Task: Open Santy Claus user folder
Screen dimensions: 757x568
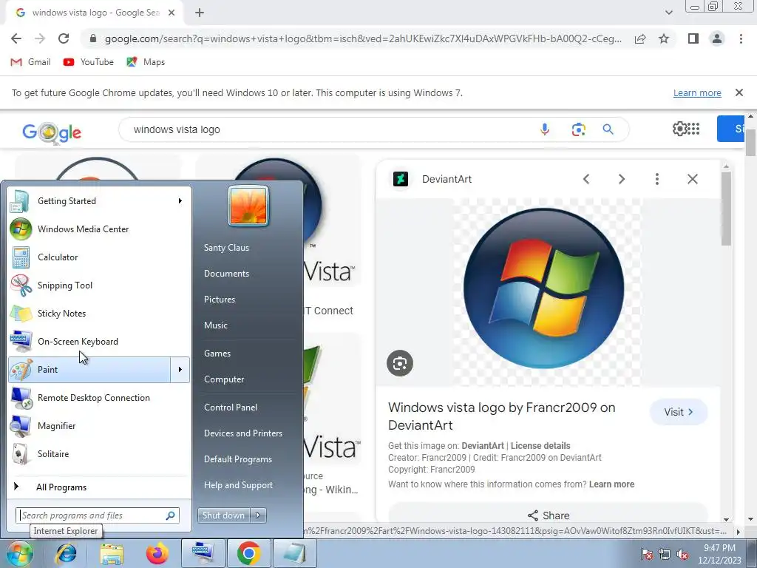Action: click(x=226, y=247)
